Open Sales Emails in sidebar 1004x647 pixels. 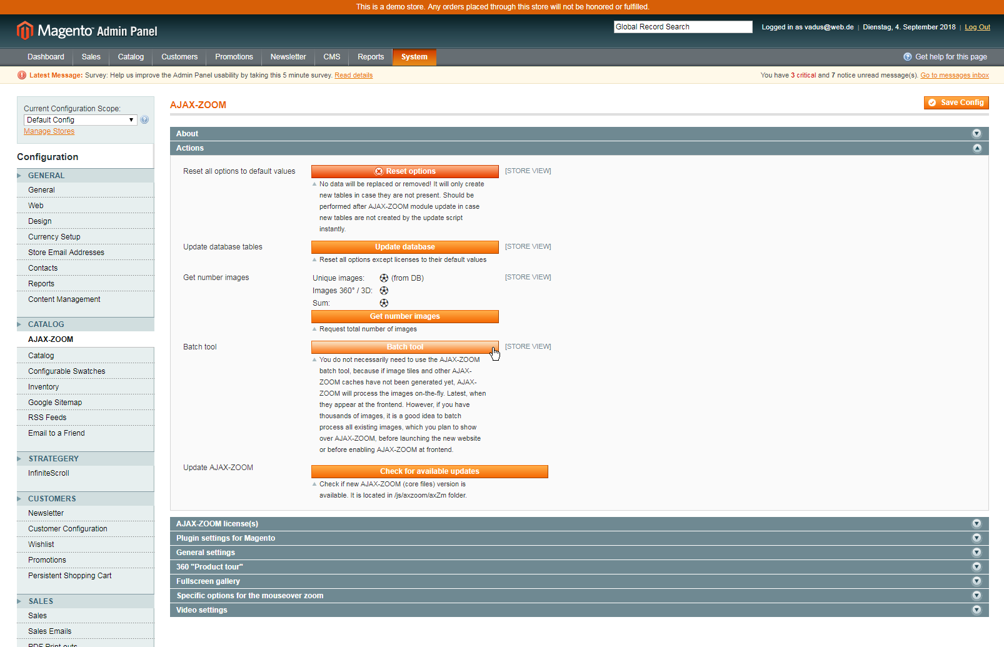[85, 631]
